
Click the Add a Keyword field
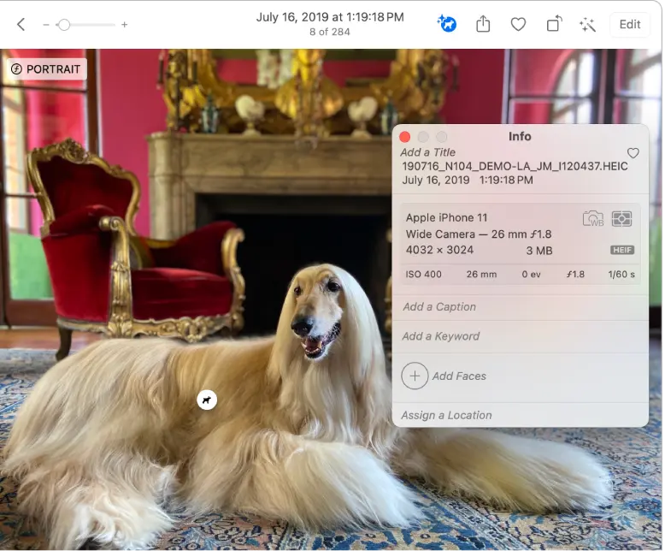click(521, 336)
